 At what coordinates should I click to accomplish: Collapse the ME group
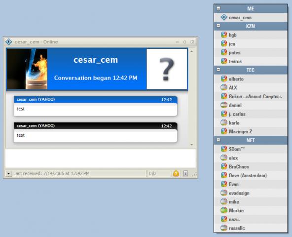(219, 8)
